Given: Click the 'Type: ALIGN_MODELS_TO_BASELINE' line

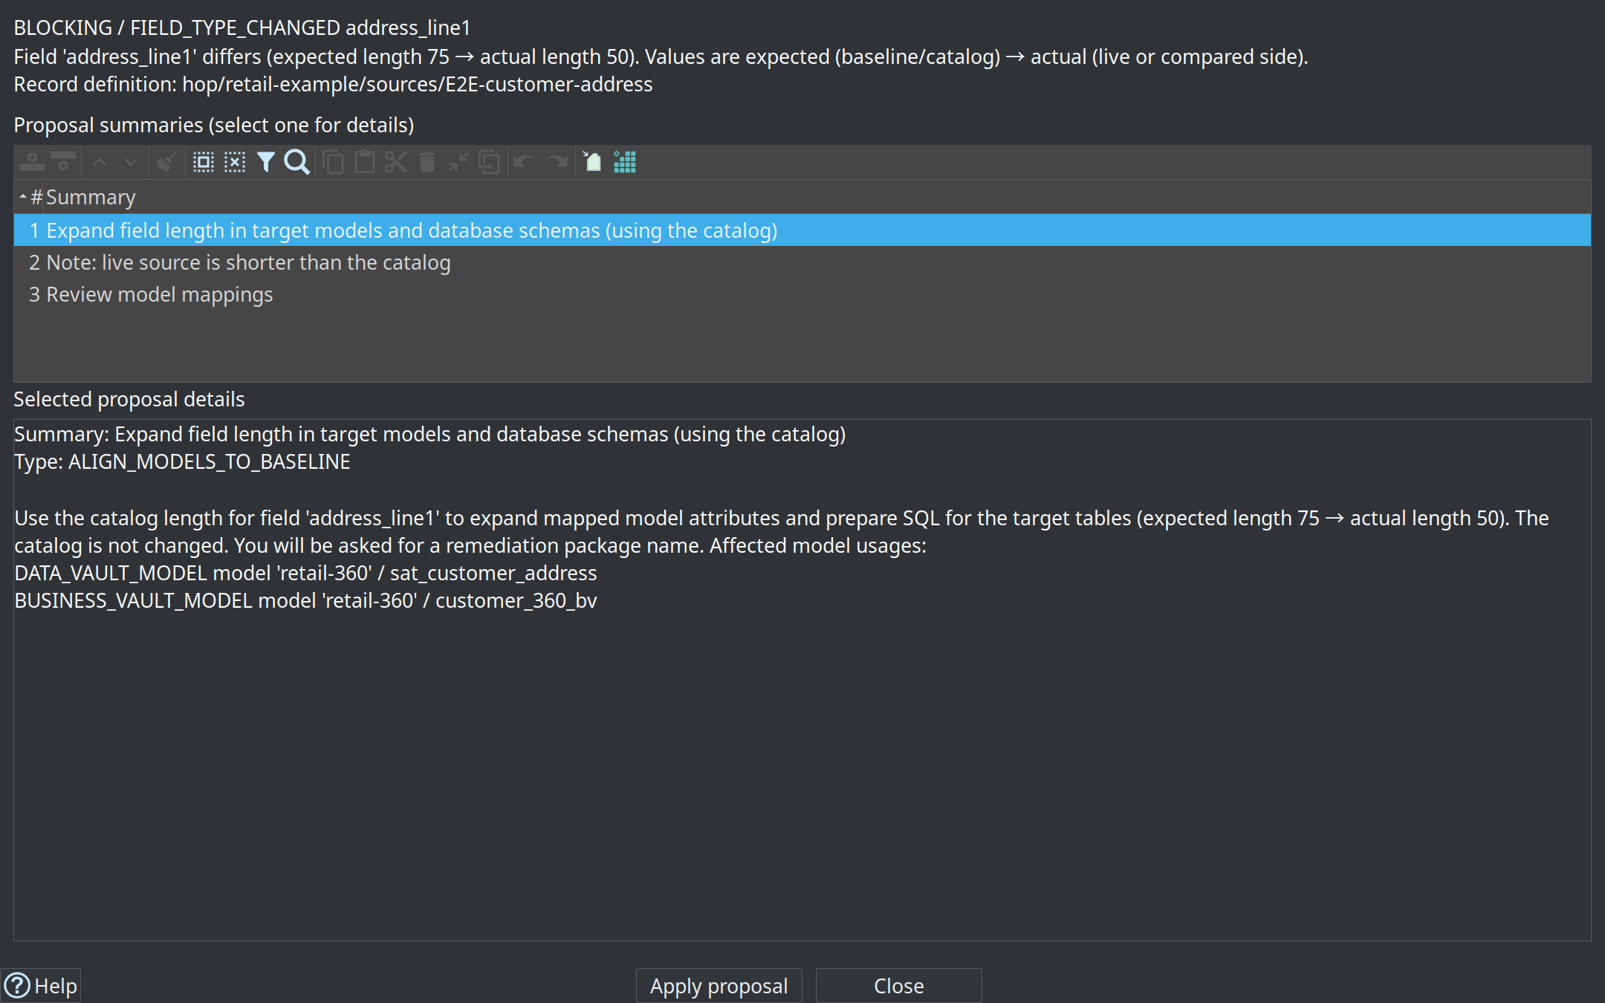Looking at the screenshot, I should tap(182, 462).
